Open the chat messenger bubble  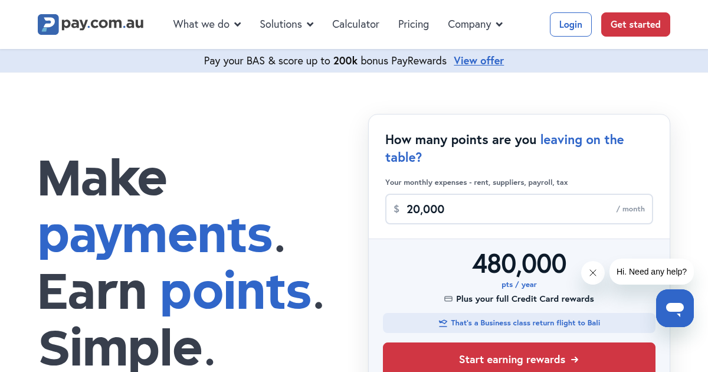pyautogui.click(x=674, y=308)
